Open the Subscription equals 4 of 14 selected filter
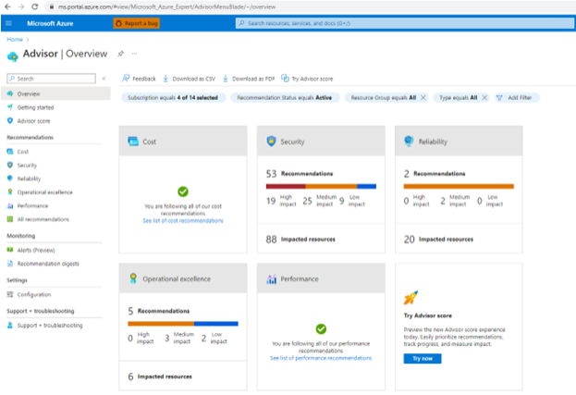Image resolution: width=576 pixels, height=395 pixels. coord(173,98)
